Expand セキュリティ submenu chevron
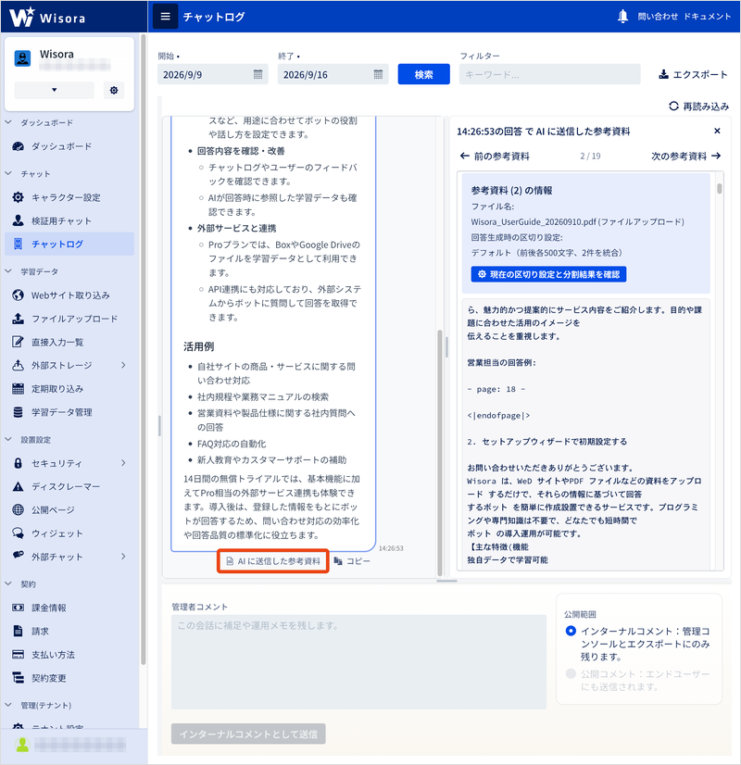 click(123, 462)
